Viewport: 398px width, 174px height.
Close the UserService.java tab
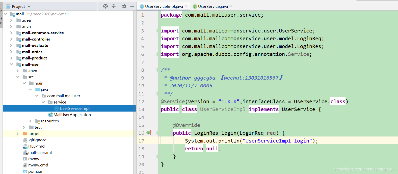click(231, 6)
